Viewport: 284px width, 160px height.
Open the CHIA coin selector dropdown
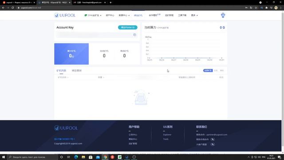[93, 15]
